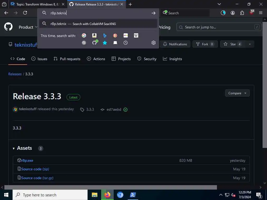Open the notification center icon

[x=259, y=195]
